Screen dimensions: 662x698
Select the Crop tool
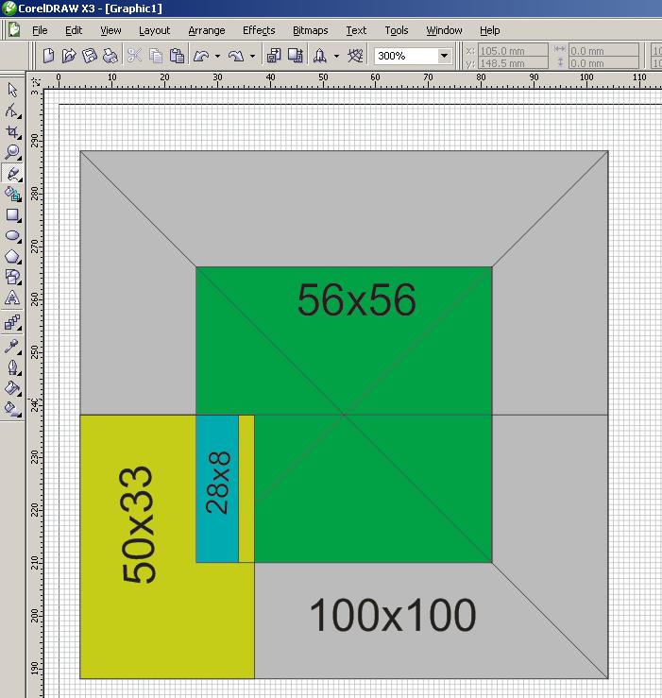(12, 132)
